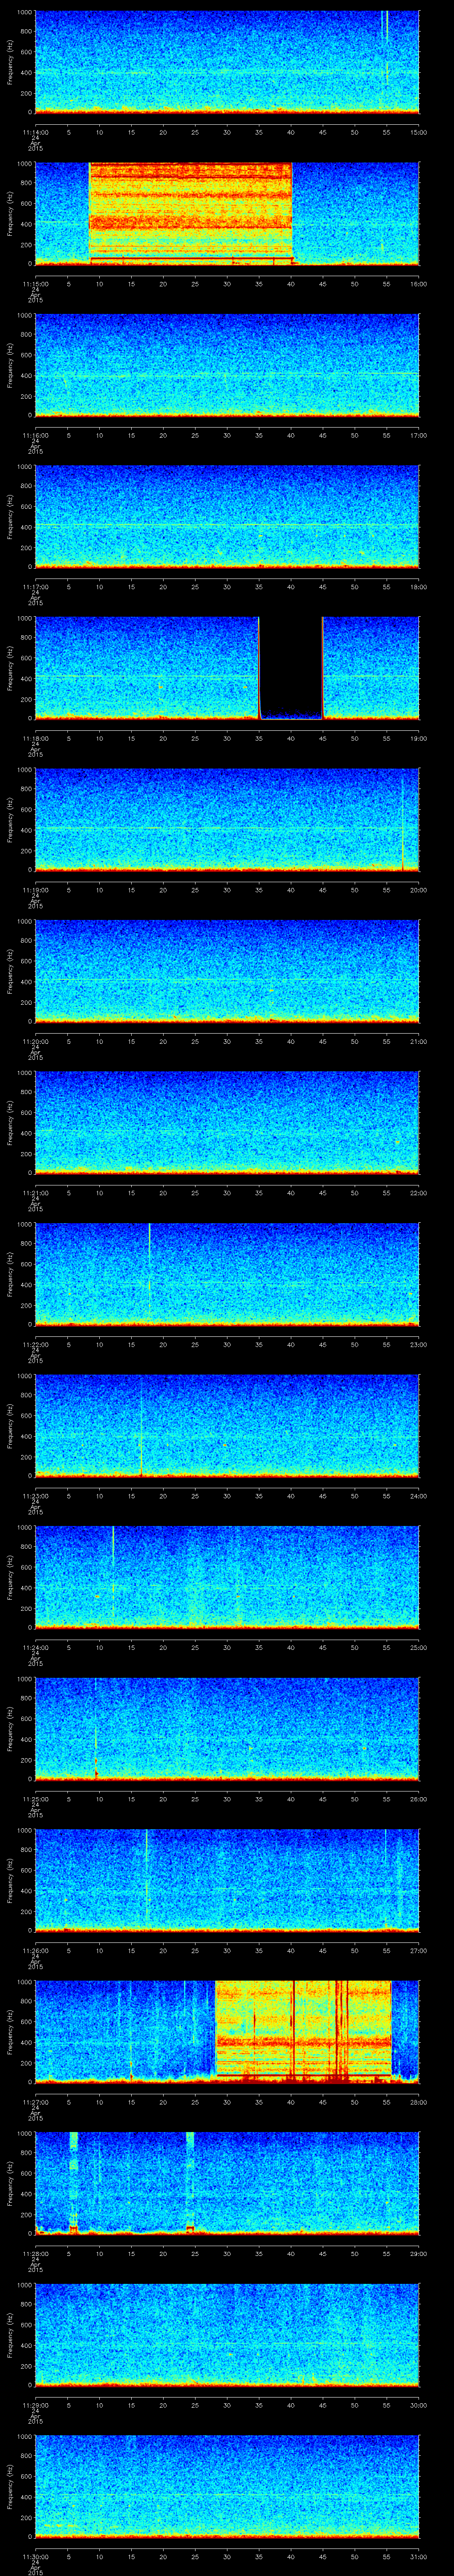Open the spectrogram panel starting at 11:21:00
Viewport: 454px width, 2576px height.
227,1122
